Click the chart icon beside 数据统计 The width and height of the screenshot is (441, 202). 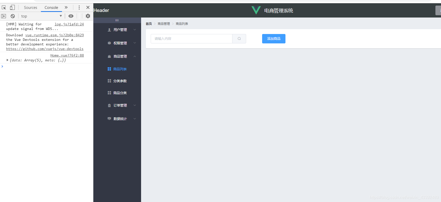click(109, 119)
